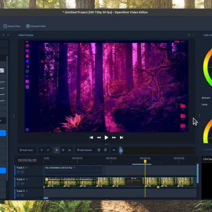Lock Track 5

(18, 172)
